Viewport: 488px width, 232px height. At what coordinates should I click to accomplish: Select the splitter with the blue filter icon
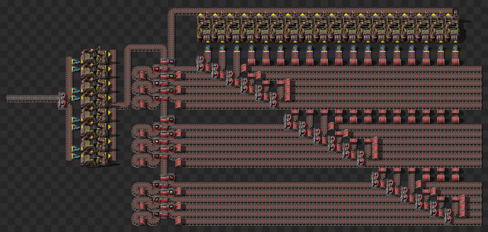pos(167,61)
